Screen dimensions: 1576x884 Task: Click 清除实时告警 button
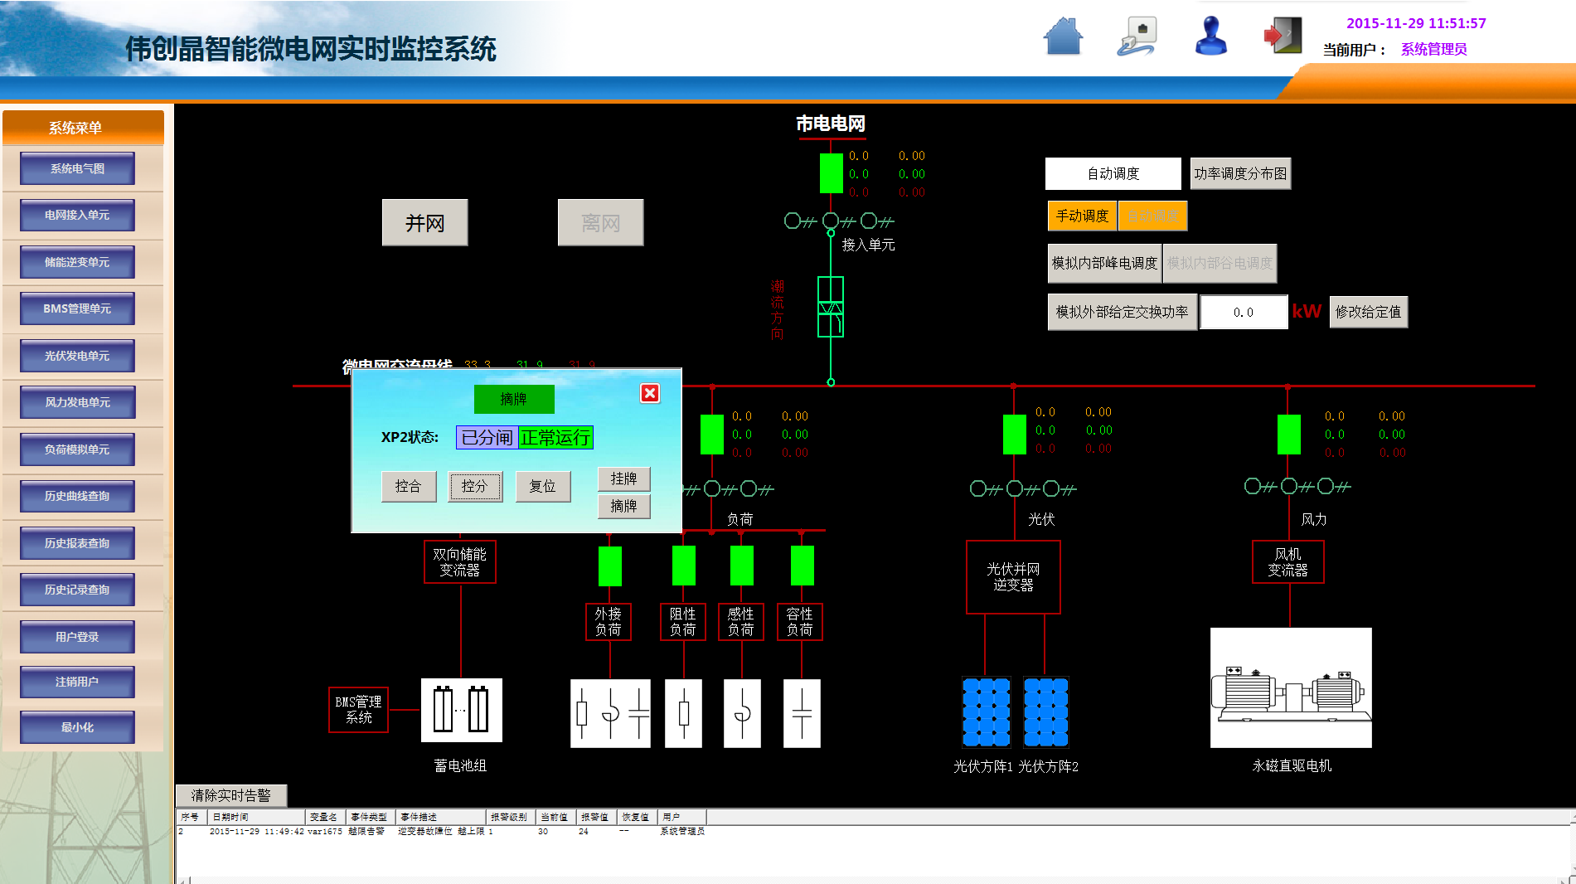[231, 795]
